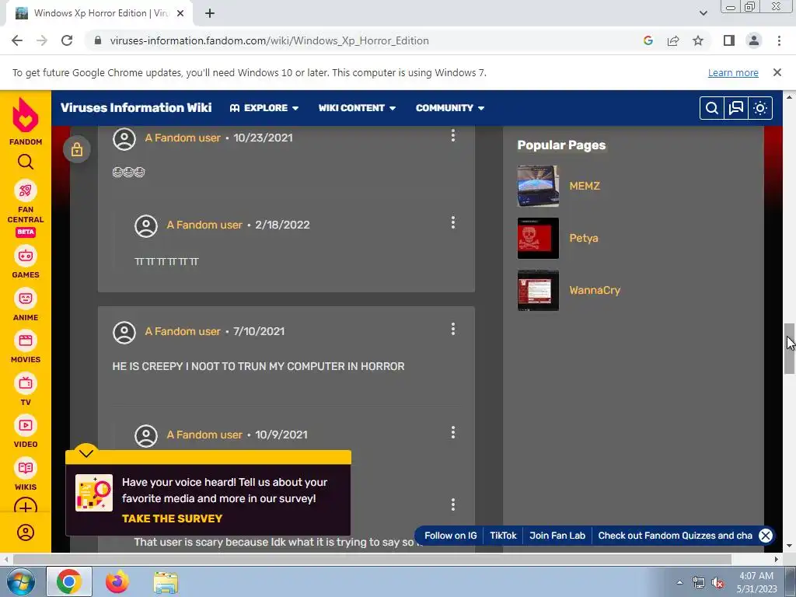
Task: Open WannaCry popular page link
Action: [595, 291]
